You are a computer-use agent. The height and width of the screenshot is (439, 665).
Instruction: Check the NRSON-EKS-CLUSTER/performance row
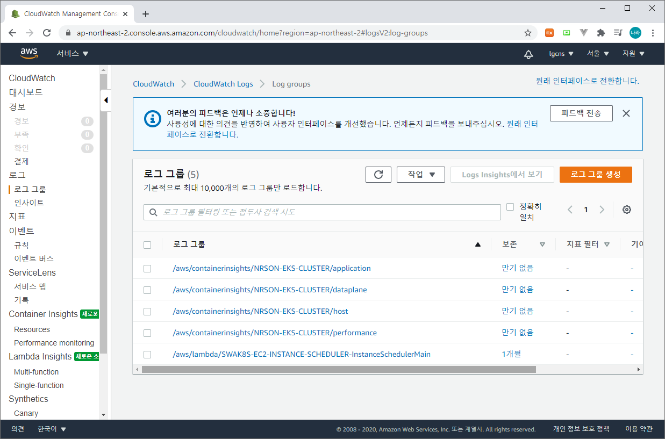(147, 333)
